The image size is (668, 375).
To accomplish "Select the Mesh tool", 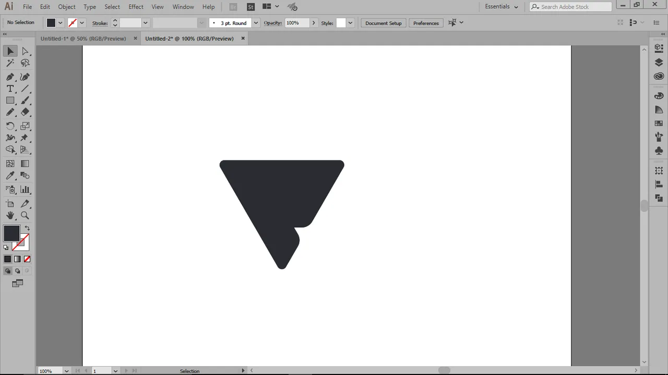I will click(10, 164).
